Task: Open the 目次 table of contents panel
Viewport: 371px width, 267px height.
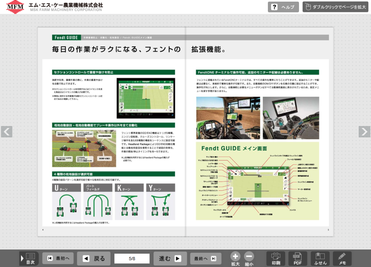Action: pos(29,259)
